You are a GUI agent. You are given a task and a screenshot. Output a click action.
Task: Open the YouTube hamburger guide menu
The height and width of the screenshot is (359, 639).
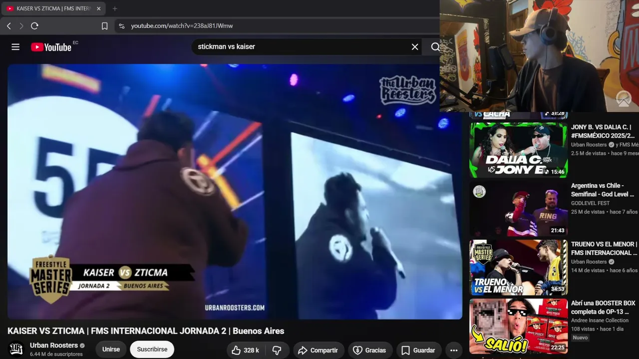click(15, 47)
